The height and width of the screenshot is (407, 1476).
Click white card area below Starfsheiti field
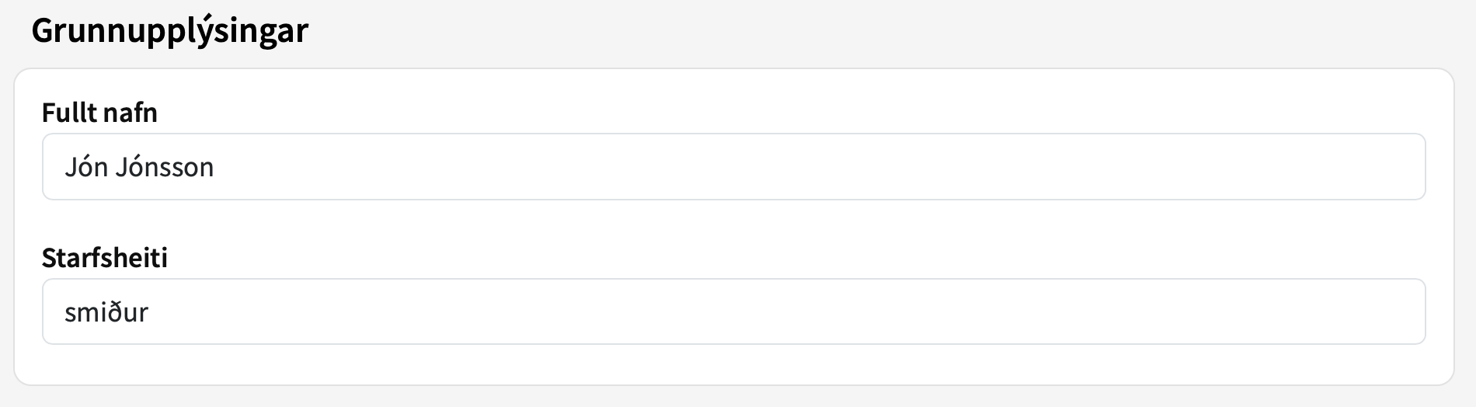tap(733, 364)
